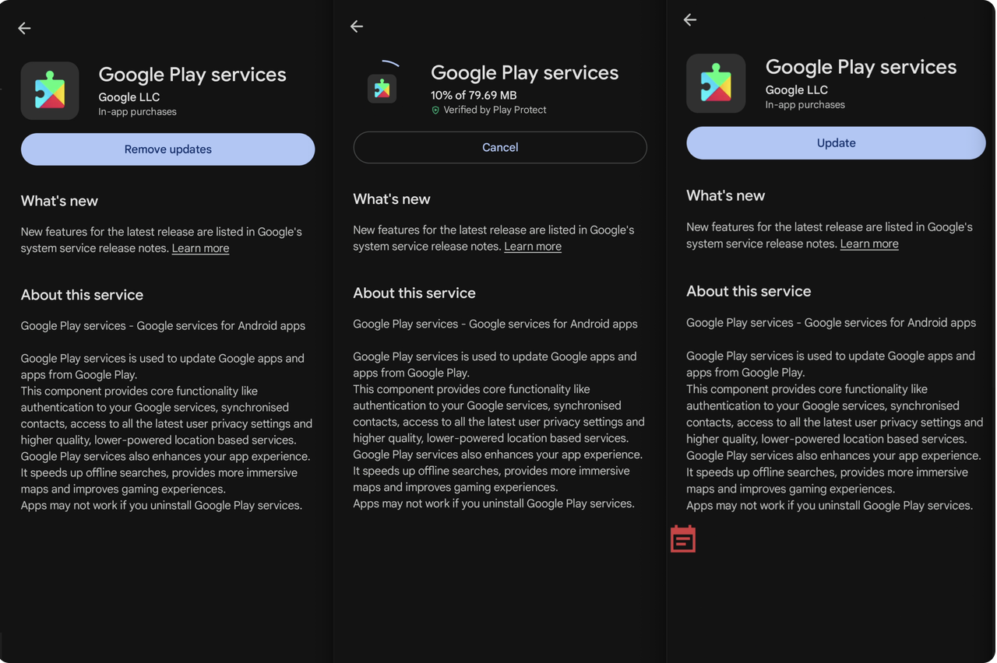Click 'Google LLC' in the Update panel
This screenshot has height=663, width=997.
click(797, 90)
